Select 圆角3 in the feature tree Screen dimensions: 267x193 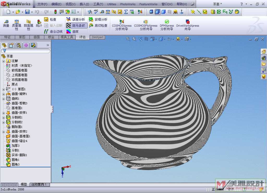click(15, 164)
